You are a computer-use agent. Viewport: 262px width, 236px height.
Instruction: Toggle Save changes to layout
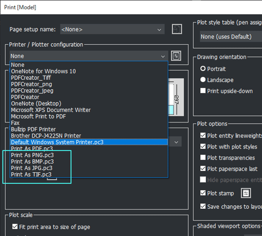pyautogui.click(x=203, y=206)
